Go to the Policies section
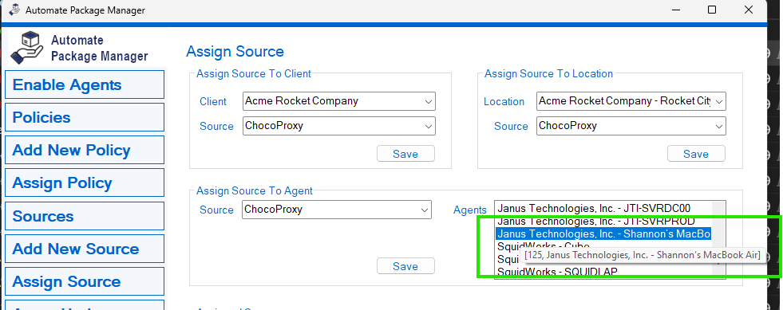The height and width of the screenshot is (310, 783). [x=85, y=118]
